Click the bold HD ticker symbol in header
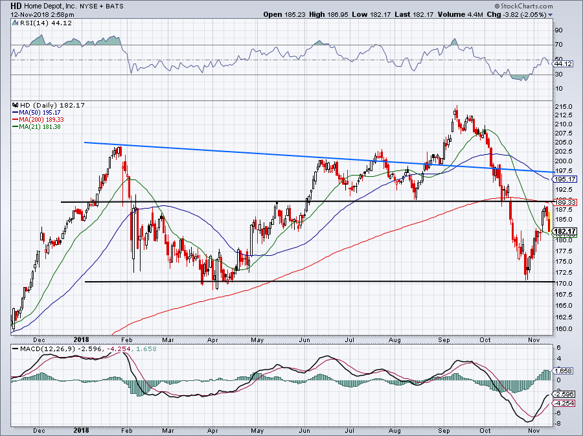 tap(16, 6)
